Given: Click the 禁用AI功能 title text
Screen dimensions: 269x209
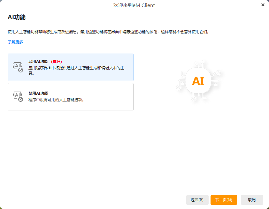Looking at the screenshot, I should point(38,93).
